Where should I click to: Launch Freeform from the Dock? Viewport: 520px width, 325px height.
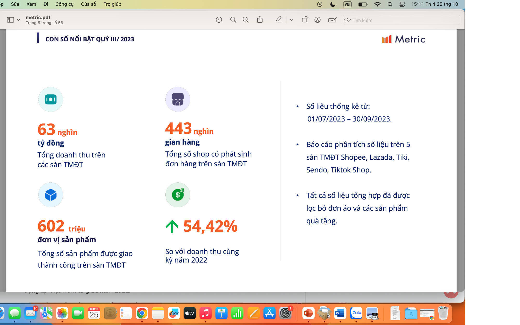[174, 313]
